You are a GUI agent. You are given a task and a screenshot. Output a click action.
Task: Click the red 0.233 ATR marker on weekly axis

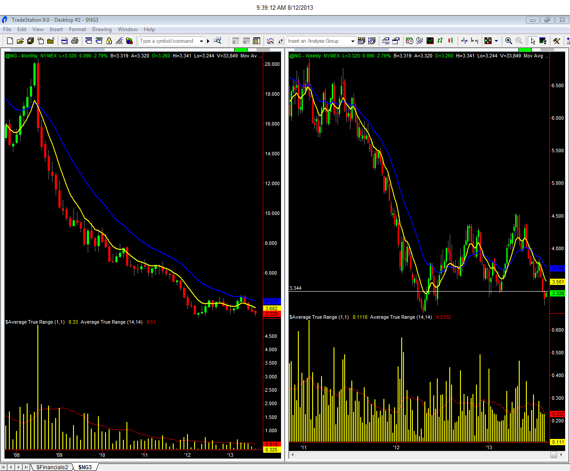click(x=558, y=414)
